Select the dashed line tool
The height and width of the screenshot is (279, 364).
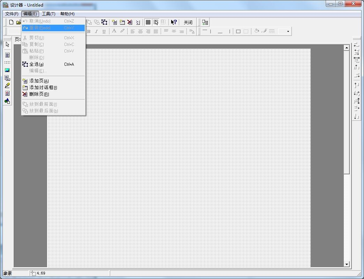[7, 63]
